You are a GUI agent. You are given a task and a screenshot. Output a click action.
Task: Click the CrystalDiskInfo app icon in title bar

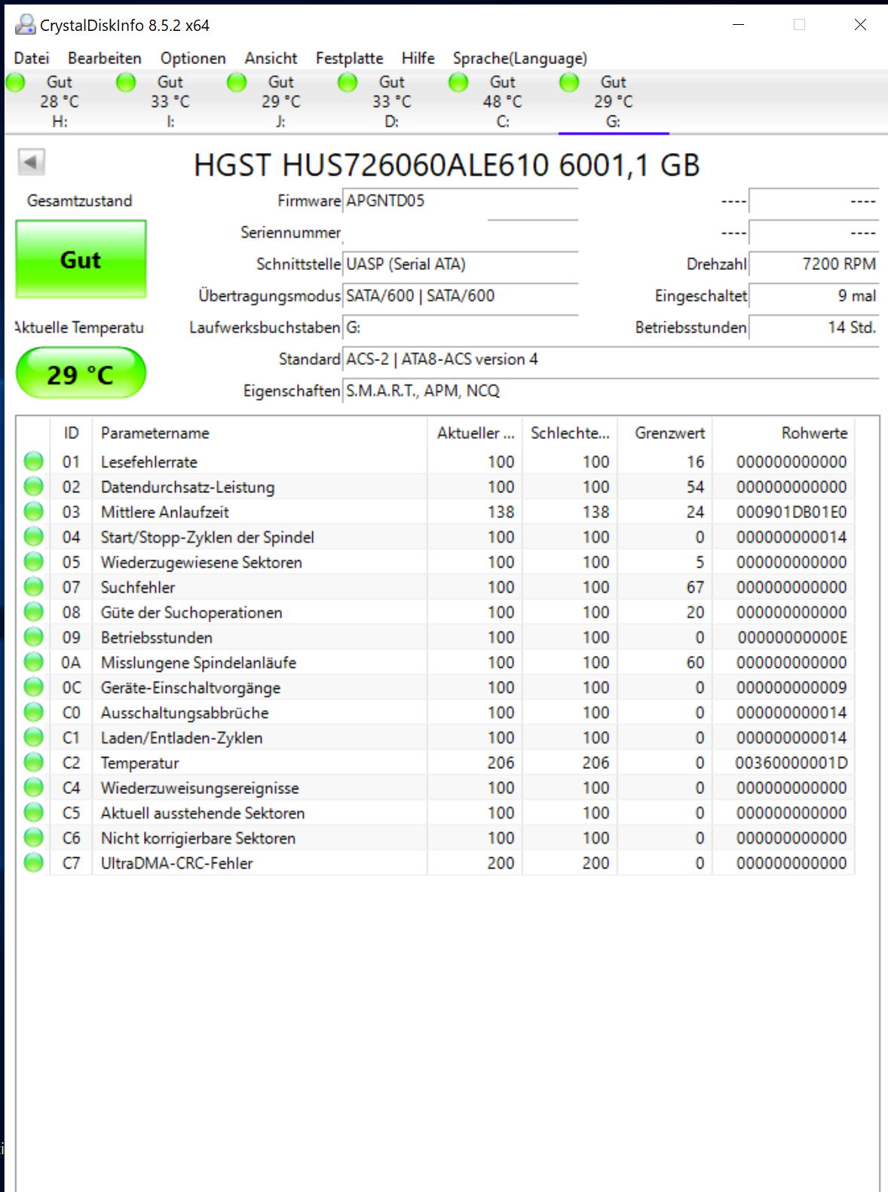pyautogui.click(x=25, y=25)
